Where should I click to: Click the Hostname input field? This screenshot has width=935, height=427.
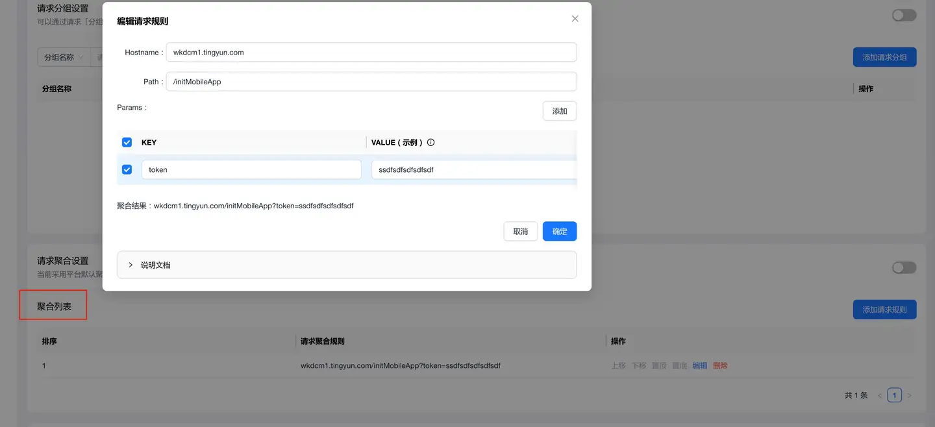click(x=371, y=53)
